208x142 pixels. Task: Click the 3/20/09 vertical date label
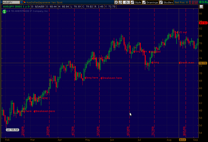48,131
